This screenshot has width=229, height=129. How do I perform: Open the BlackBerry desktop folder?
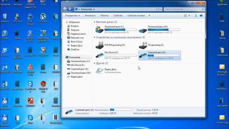(17, 69)
